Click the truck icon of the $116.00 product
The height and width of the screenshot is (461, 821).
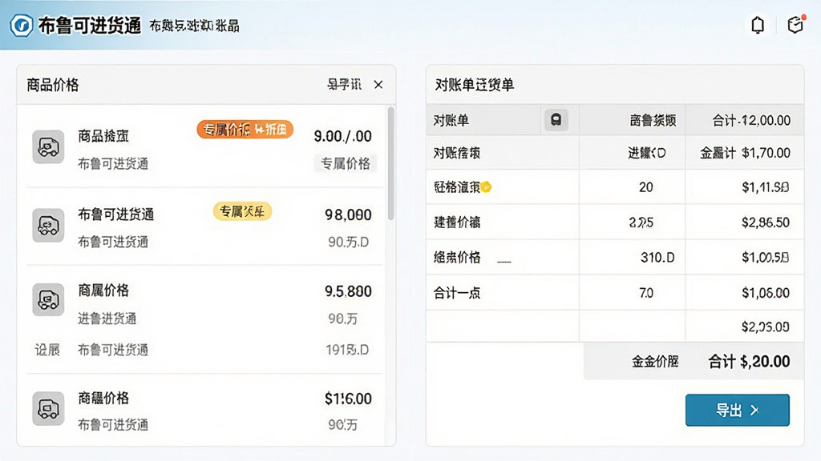(48, 408)
